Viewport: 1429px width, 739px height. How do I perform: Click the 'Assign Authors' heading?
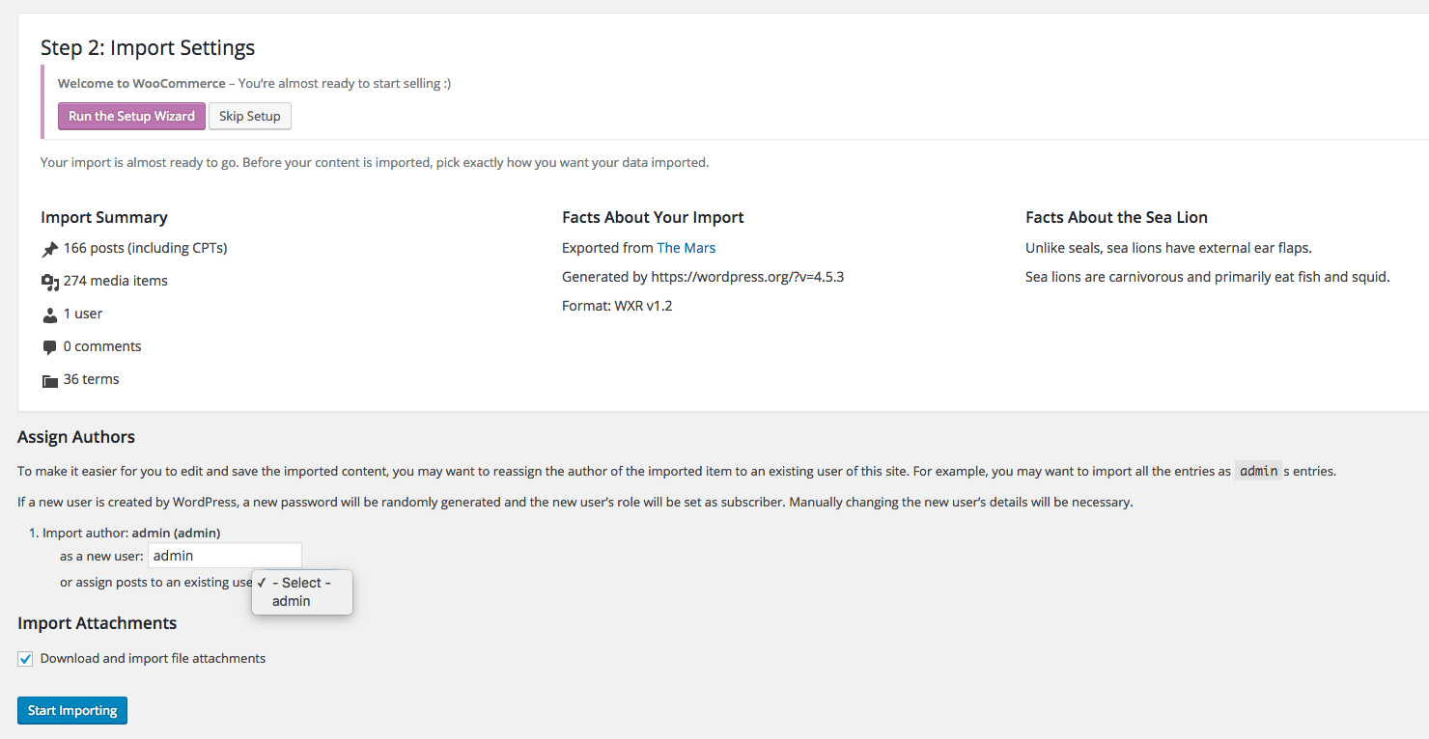coord(76,437)
